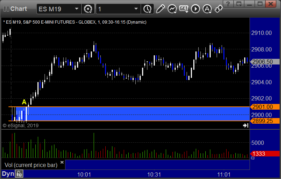Image resolution: width=281 pixels, height=179 pixels.
Task: Close the chart window
Action: pos(271,4)
